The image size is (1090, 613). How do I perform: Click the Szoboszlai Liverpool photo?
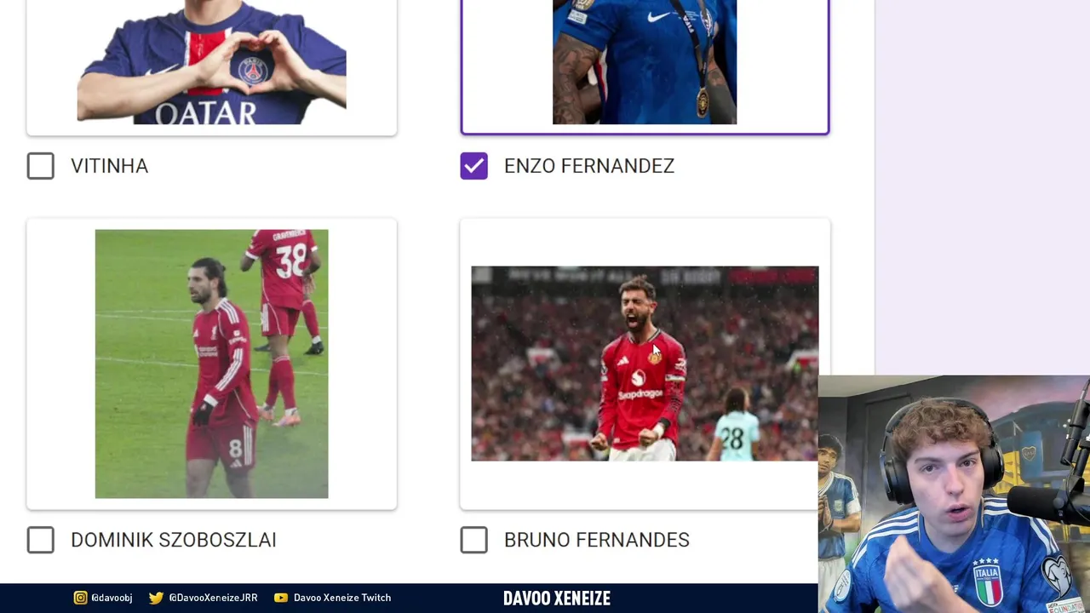211,364
